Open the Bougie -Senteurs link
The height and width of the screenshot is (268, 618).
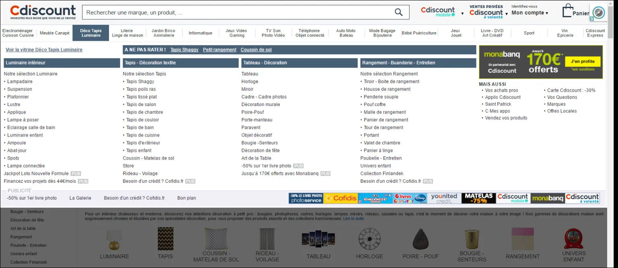(x=260, y=143)
